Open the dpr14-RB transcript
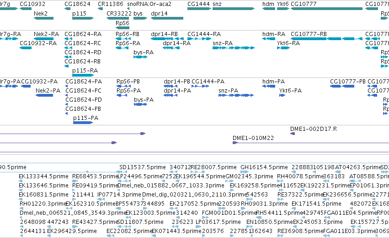This screenshot has height=238, width=389. [167, 39]
